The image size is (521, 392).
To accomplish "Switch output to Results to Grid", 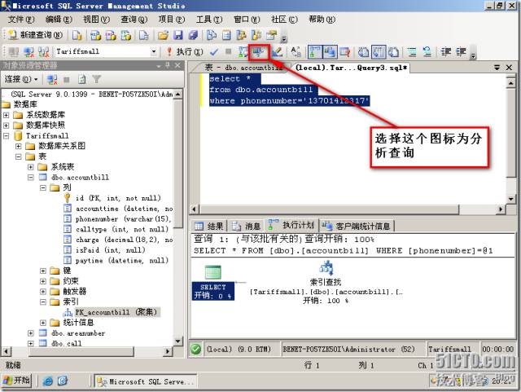I will click(379, 52).
